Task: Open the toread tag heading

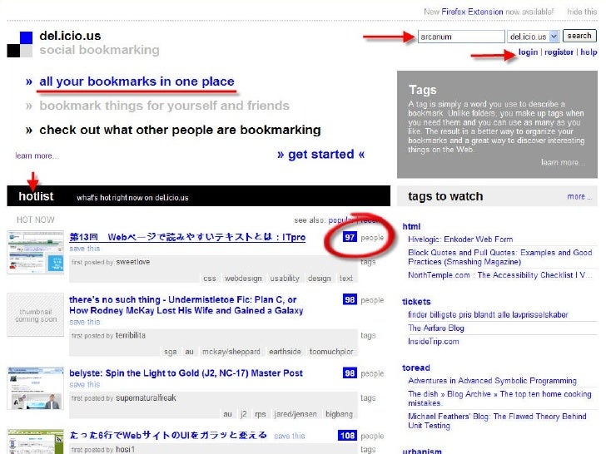Action: pyautogui.click(x=416, y=368)
